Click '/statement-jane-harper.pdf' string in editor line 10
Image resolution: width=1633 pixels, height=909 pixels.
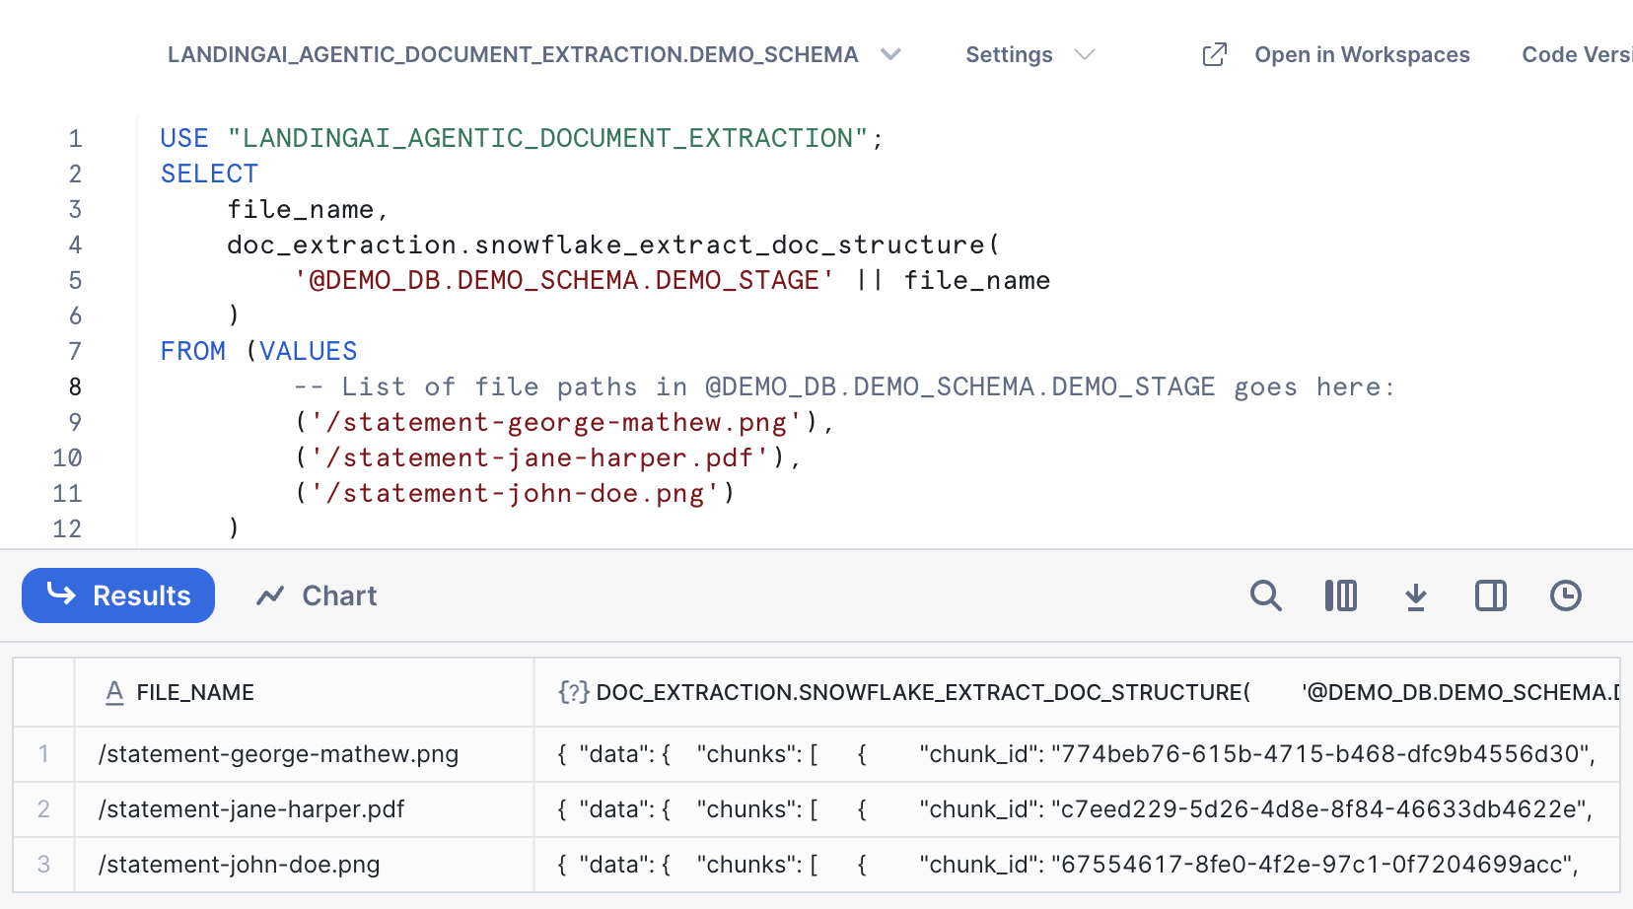(539, 457)
